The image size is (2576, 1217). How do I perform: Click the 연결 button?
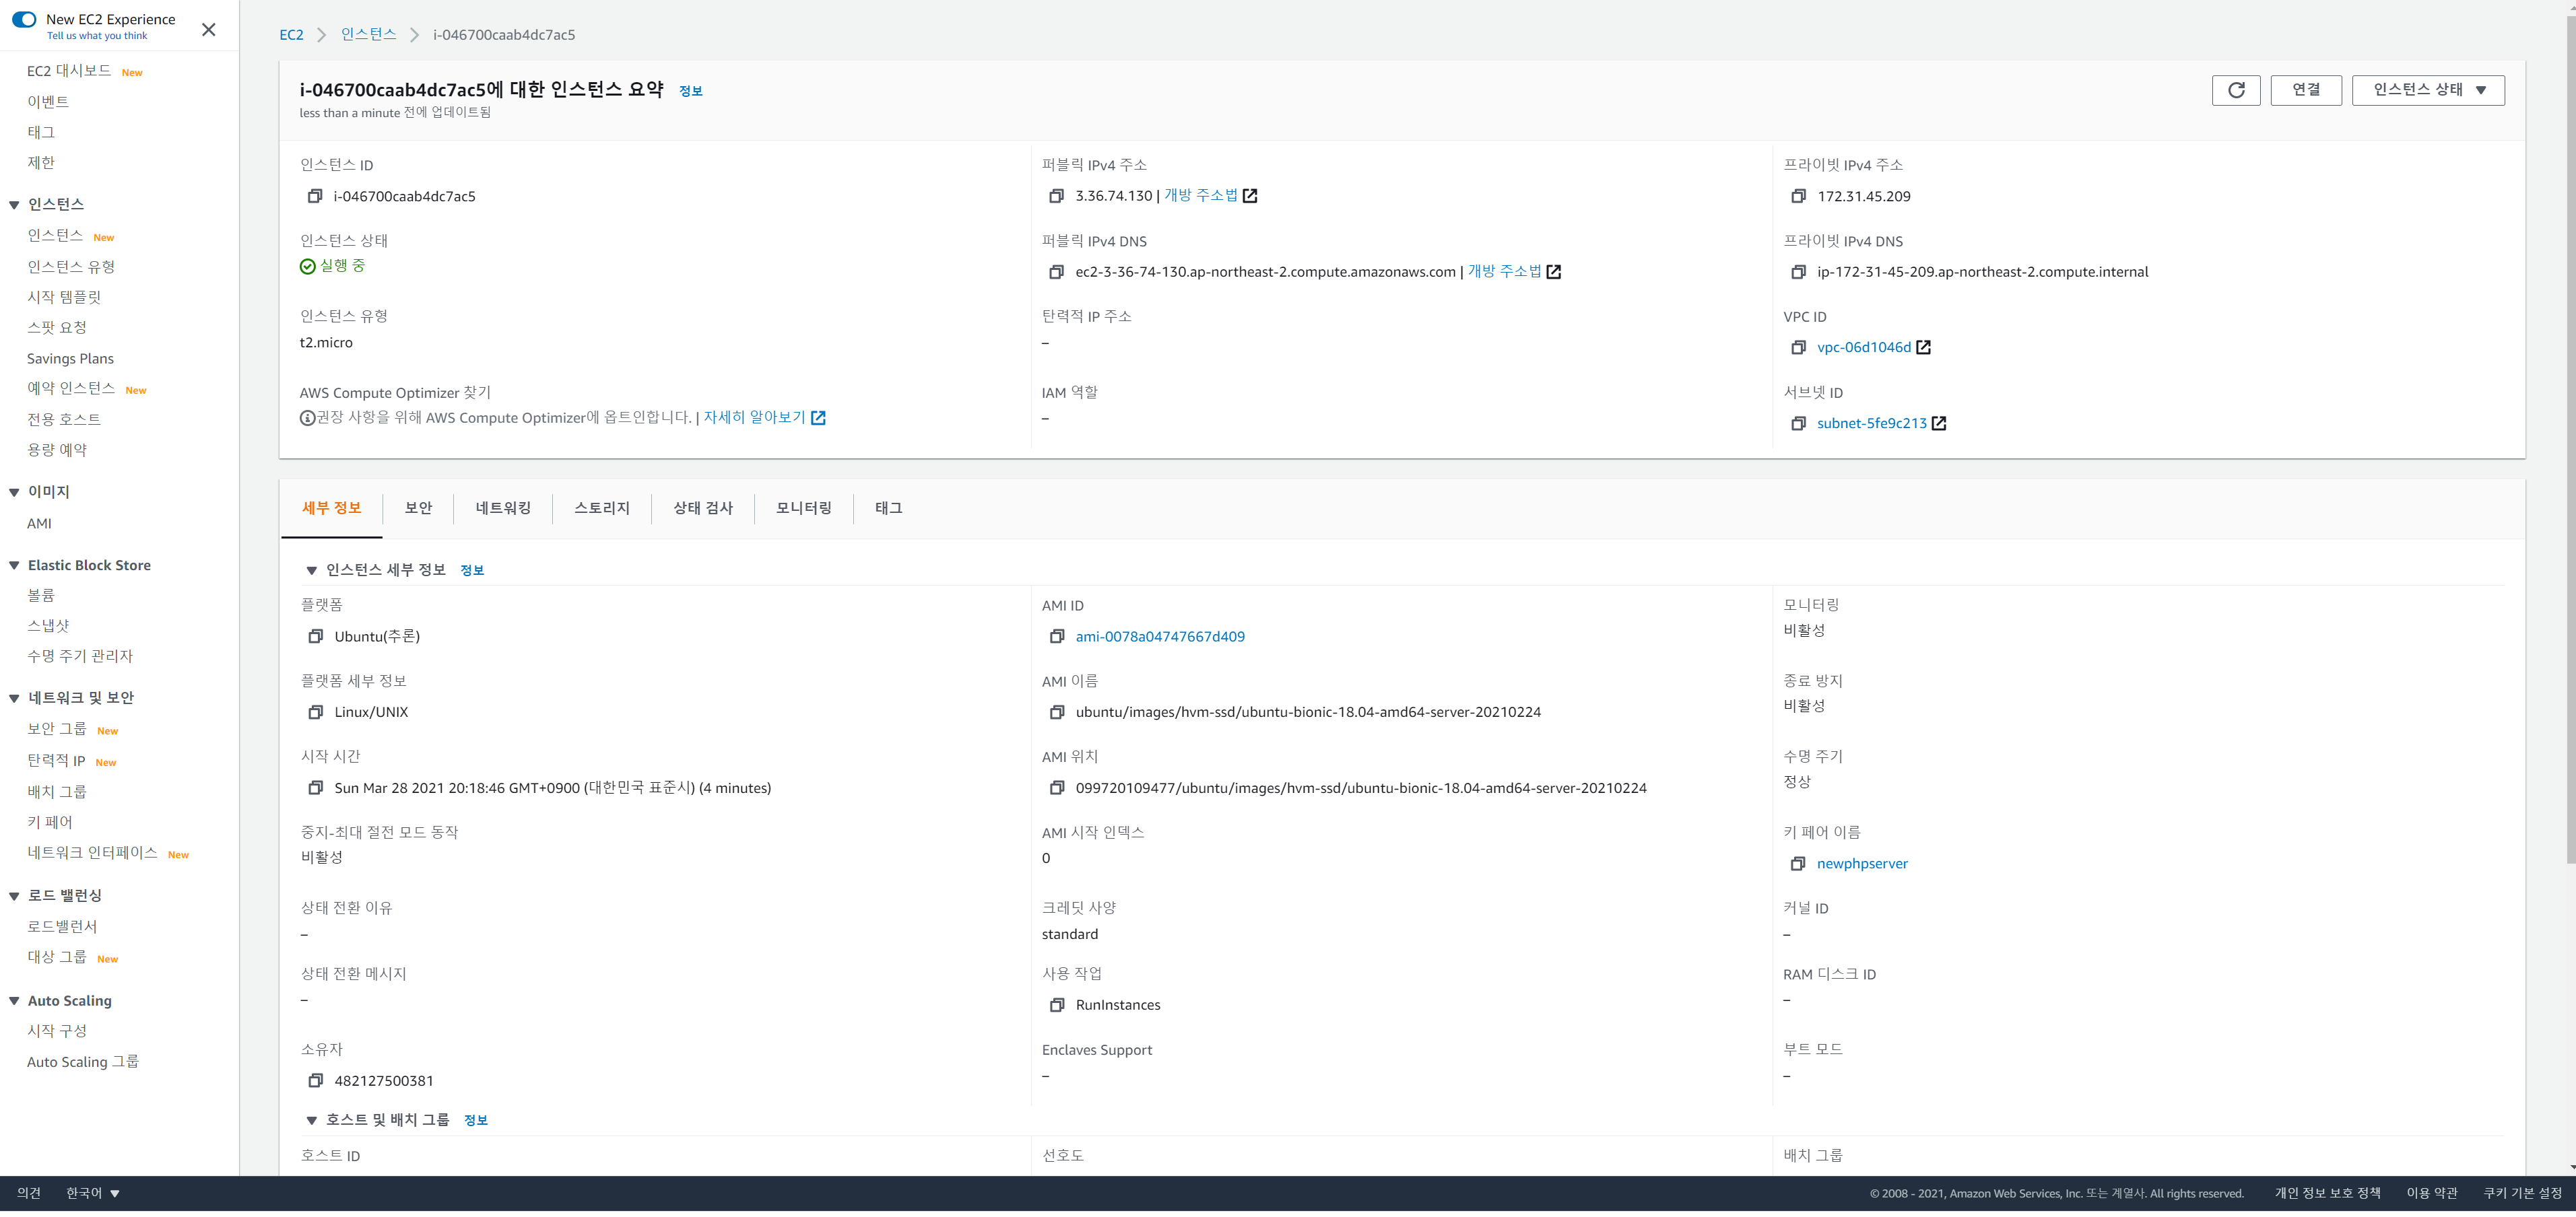pos(2305,90)
